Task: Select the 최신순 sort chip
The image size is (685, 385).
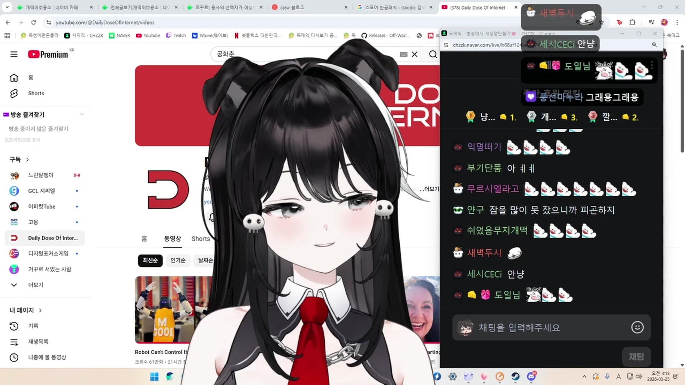Action: click(150, 260)
